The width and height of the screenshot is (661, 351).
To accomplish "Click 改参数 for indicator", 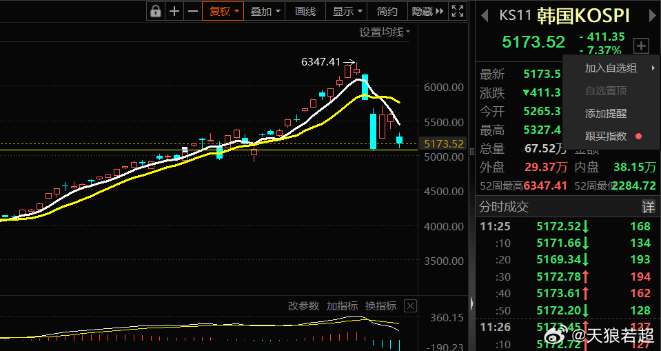I will click(303, 306).
